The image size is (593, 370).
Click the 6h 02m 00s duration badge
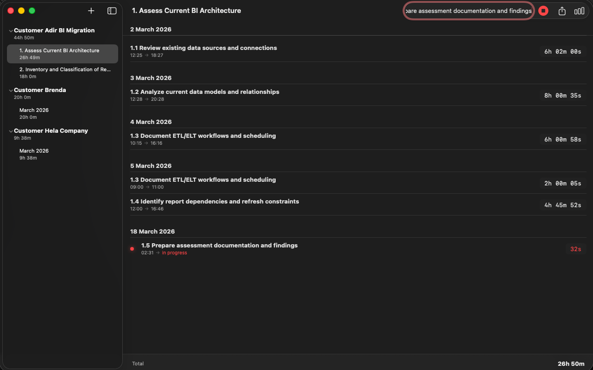coord(562,51)
